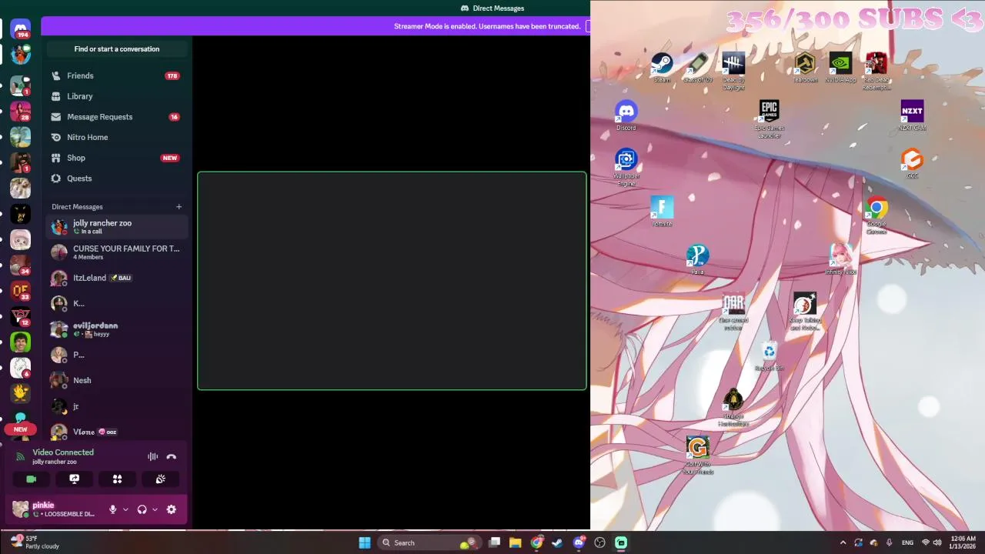The image size is (985, 554).
Task: Open File Explorer from taskbar
Action: pos(516,542)
